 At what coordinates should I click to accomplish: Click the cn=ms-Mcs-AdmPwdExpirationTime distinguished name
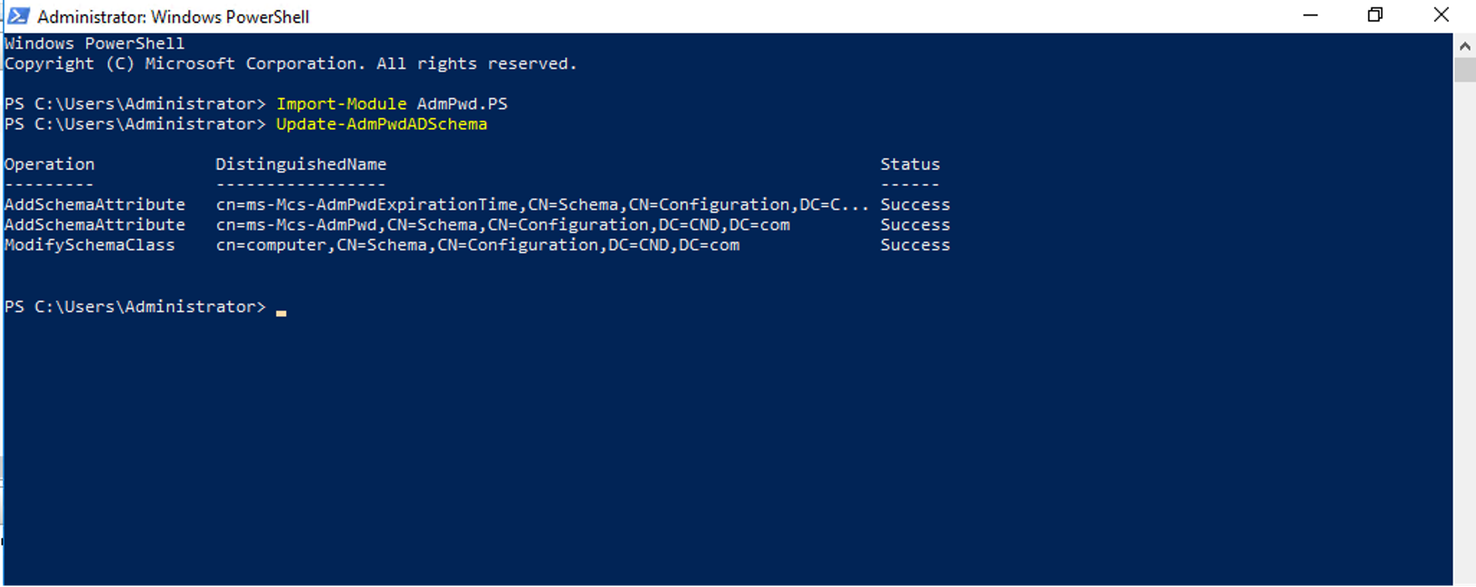point(543,205)
